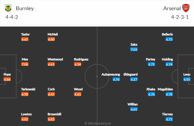Click the Arsenal club crest icon
This screenshot has height=126, width=194.
tap(186, 8)
